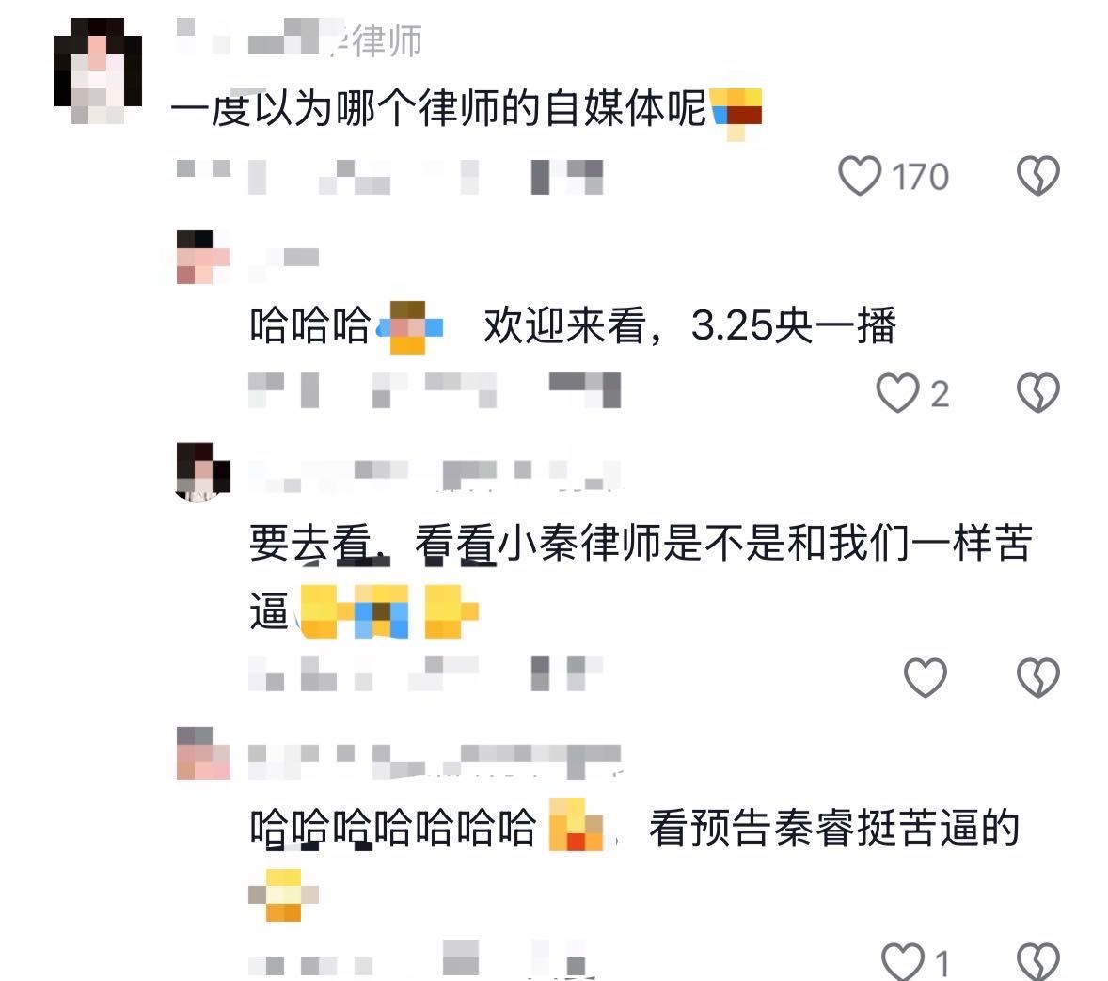Dislike the top comment about 律师的自媒体

[x=1037, y=175]
